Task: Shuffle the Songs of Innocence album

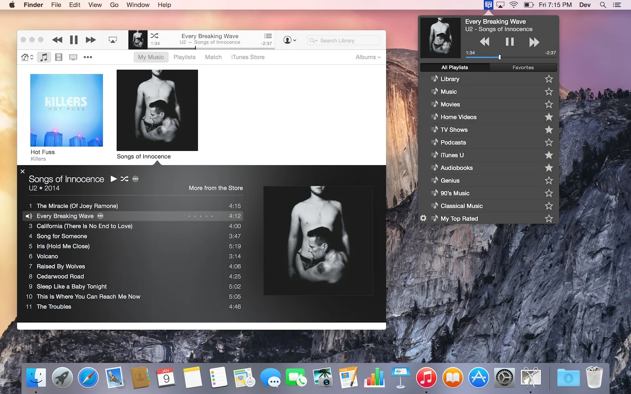Action: [x=124, y=179]
